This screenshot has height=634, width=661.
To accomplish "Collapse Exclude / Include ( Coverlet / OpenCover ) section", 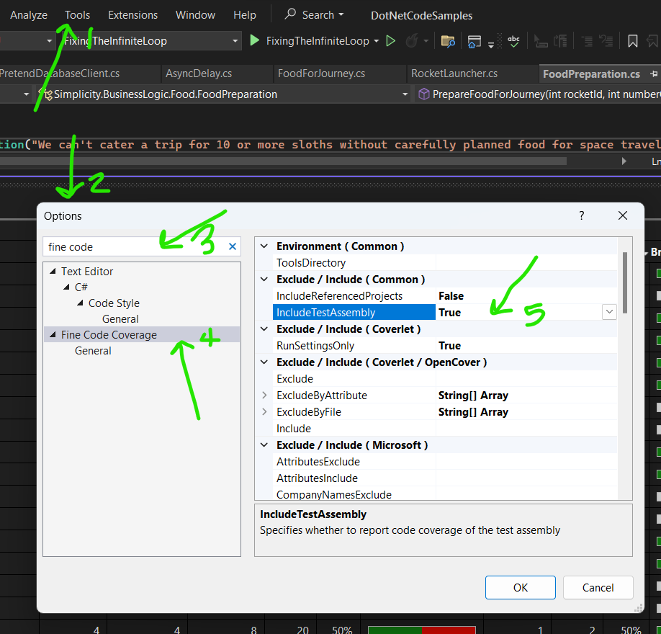I will point(264,362).
